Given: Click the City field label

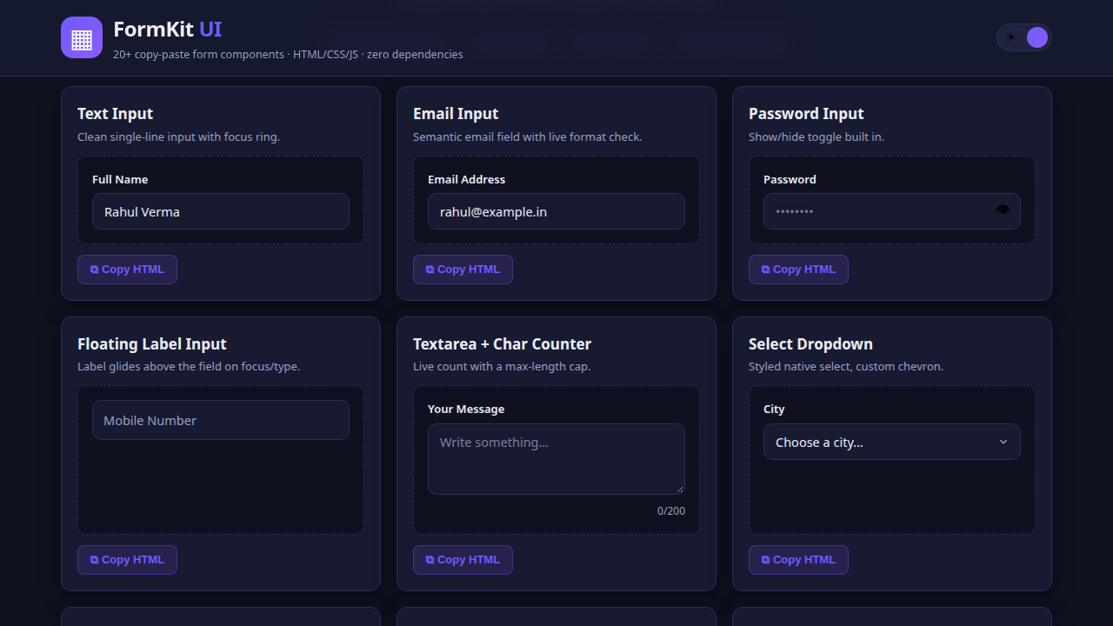Looking at the screenshot, I should pos(774,409).
